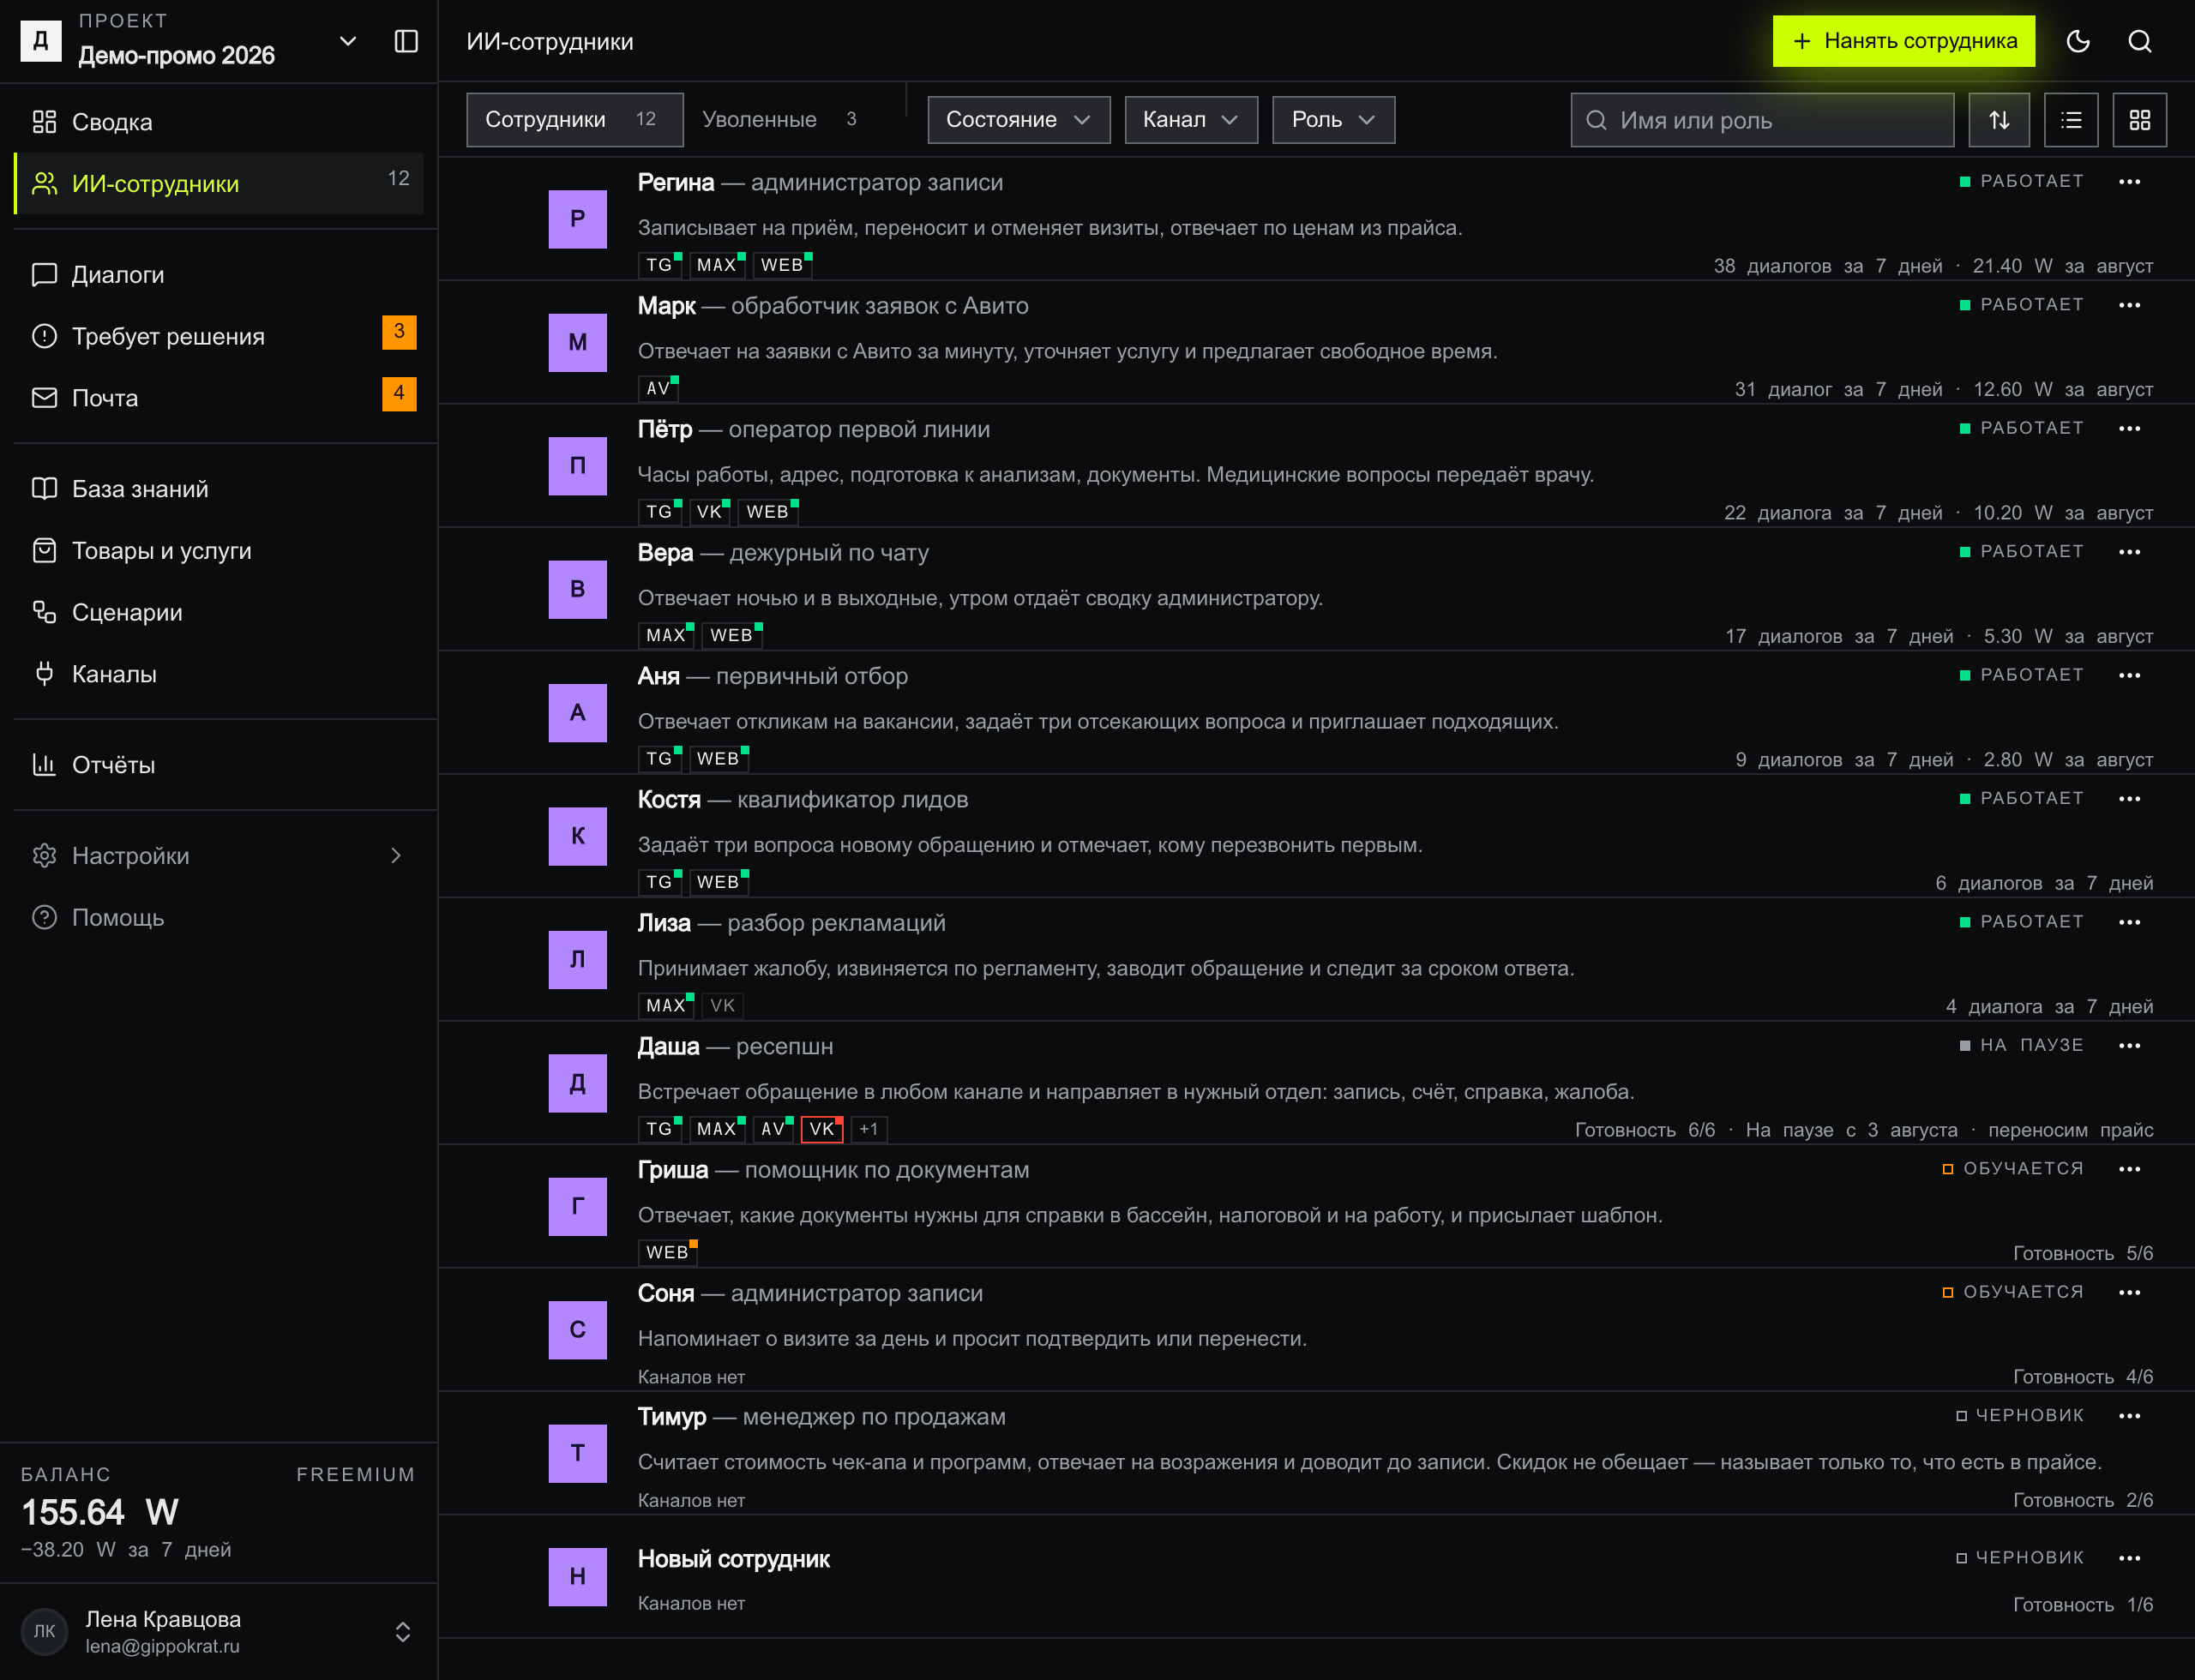Toggle the sidebar collapse icon
The image size is (2195, 1680).
pos(406,41)
